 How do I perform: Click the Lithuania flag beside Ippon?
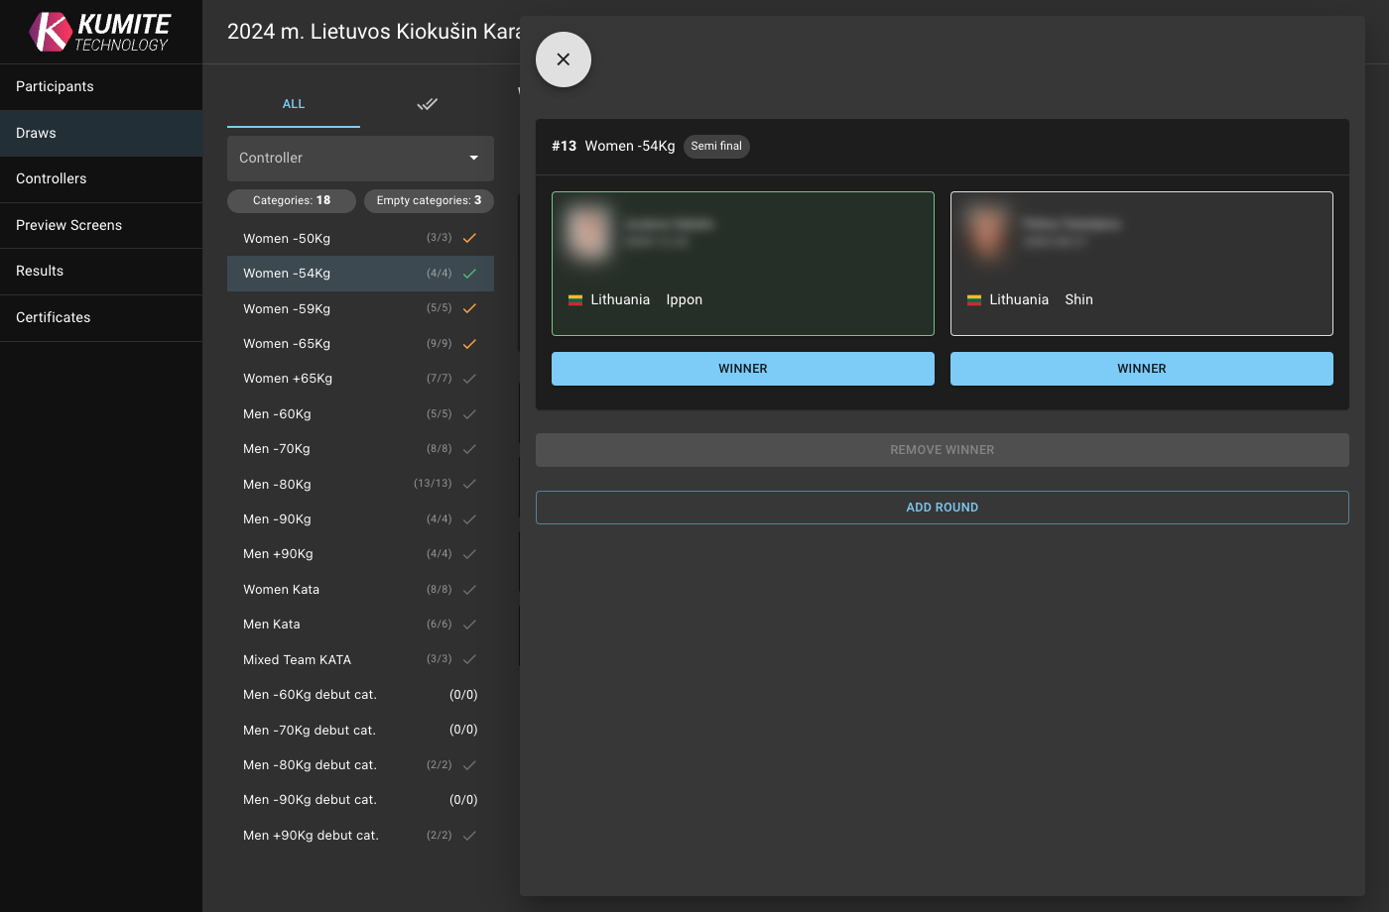(576, 298)
